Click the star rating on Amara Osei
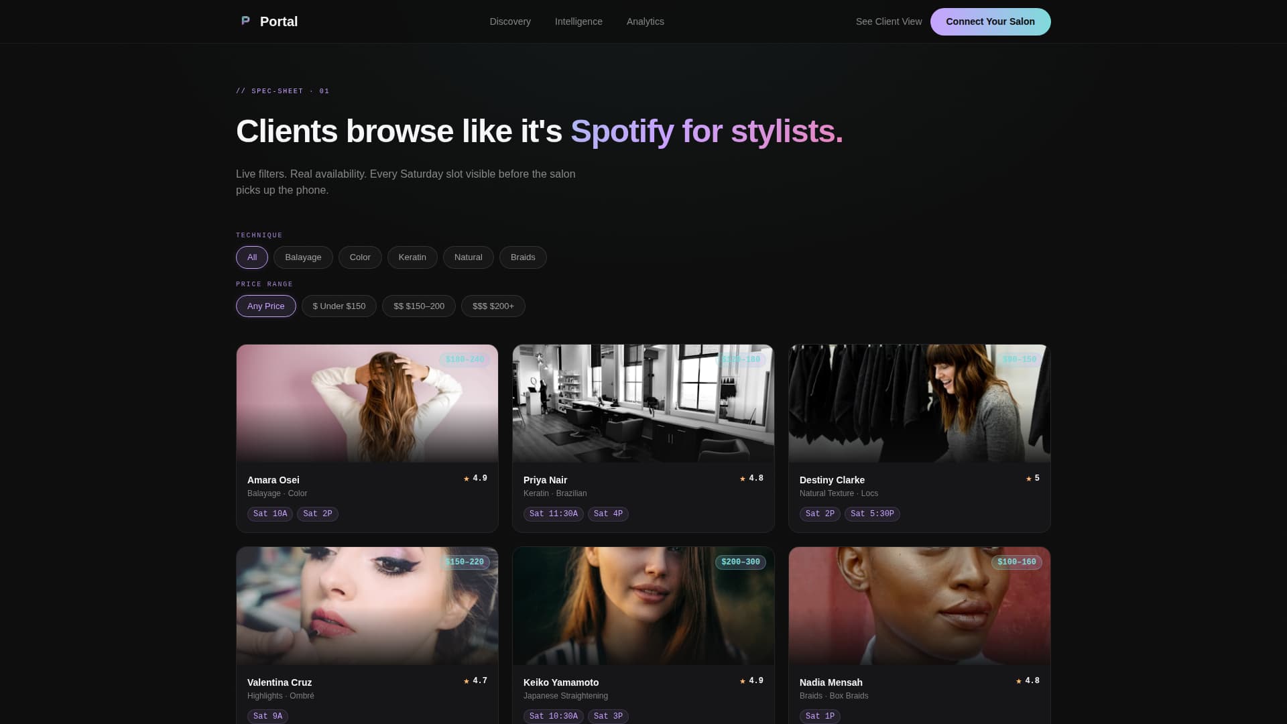 tap(475, 479)
